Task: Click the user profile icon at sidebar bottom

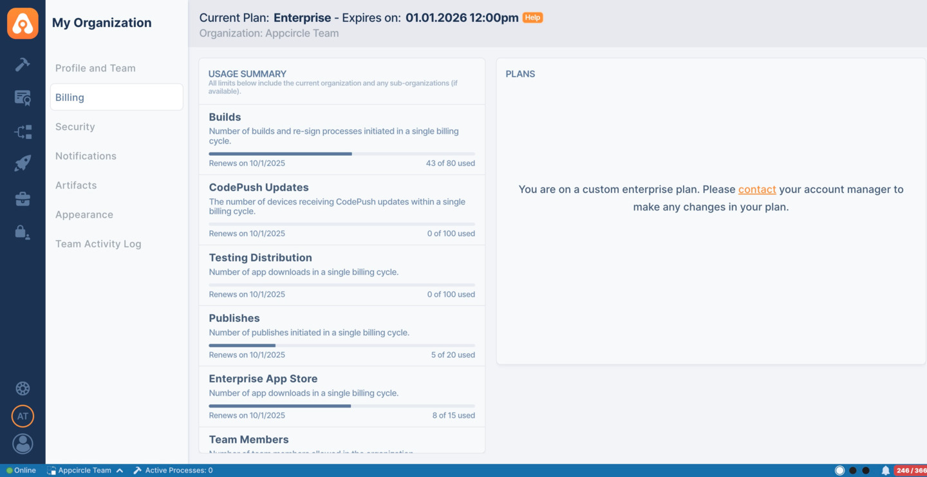Action: [23, 444]
